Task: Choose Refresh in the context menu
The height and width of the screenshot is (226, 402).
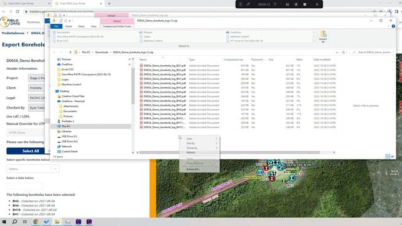Action: pyautogui.click(x=191, y=153)
